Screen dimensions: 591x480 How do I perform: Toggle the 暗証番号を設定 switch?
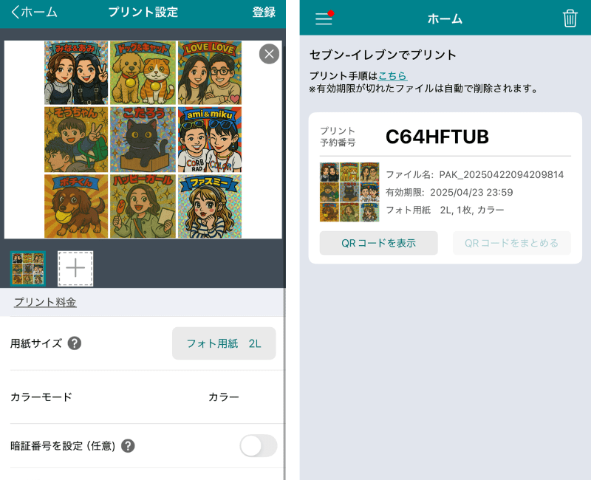coord(258,445)
